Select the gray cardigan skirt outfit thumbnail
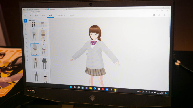The width and height of the screenshot is (193, 108). pos(35,49)
